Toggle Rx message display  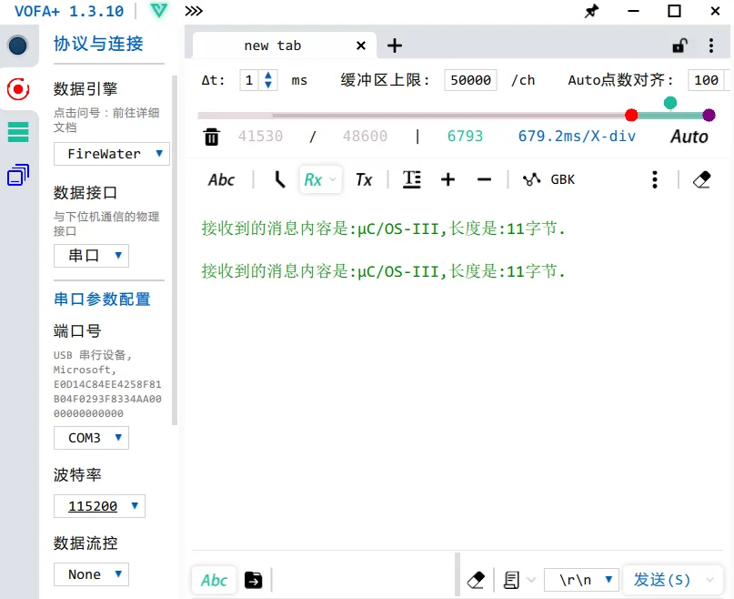(316, 179)
